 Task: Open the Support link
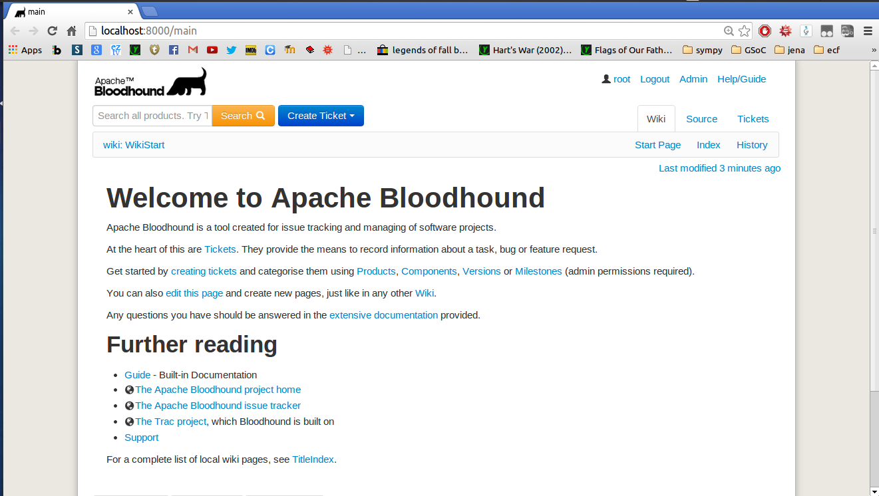[x=141, y=437]
